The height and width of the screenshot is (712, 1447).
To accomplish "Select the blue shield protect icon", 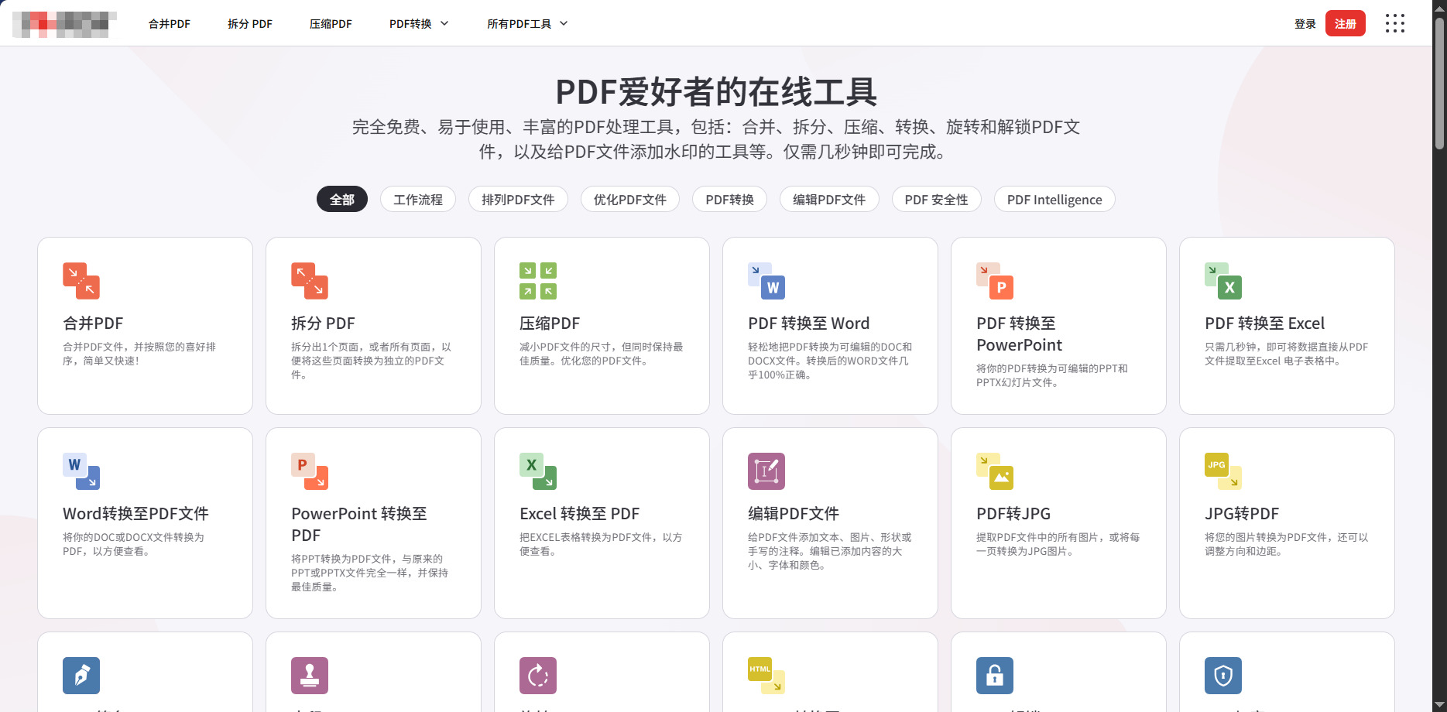I will 1223,676.
